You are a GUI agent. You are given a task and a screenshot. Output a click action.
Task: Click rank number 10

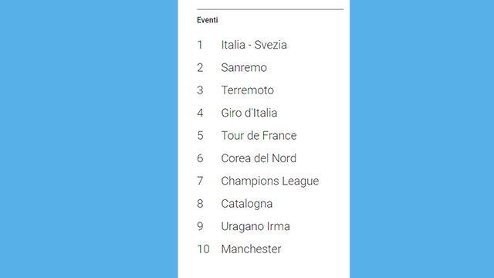203,249
